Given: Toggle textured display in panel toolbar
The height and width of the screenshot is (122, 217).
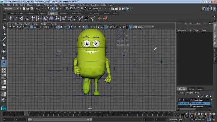Looking at the screenshot, I should point(68,27).
